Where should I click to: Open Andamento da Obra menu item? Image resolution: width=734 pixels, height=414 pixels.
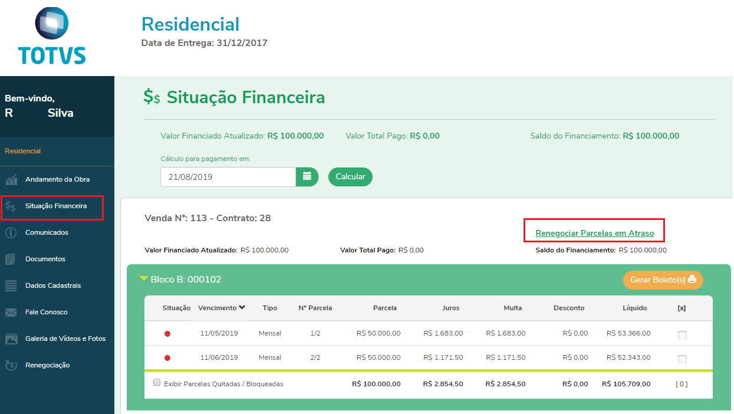(57, 179)
